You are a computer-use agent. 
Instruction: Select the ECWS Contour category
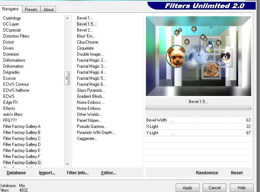pos(16,84)
